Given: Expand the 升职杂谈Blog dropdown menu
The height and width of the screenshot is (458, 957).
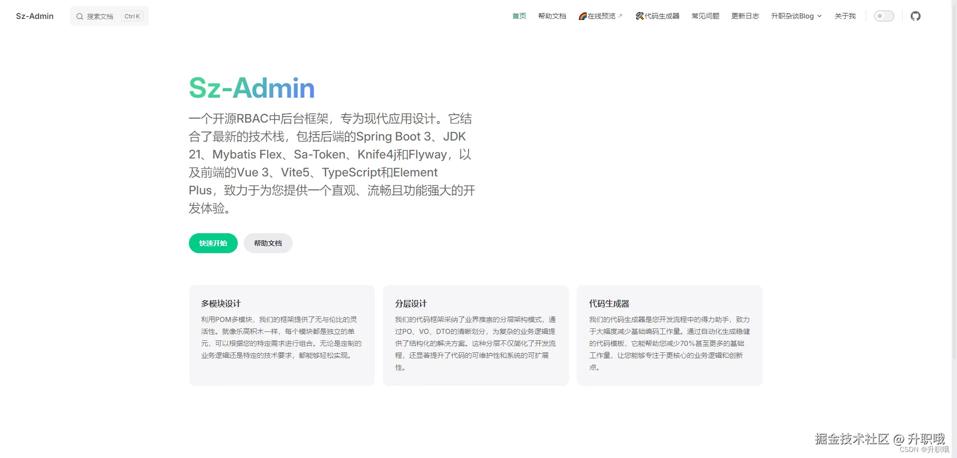Looking at the screenshot, I should pyautogui.click(x=796, y=16).
